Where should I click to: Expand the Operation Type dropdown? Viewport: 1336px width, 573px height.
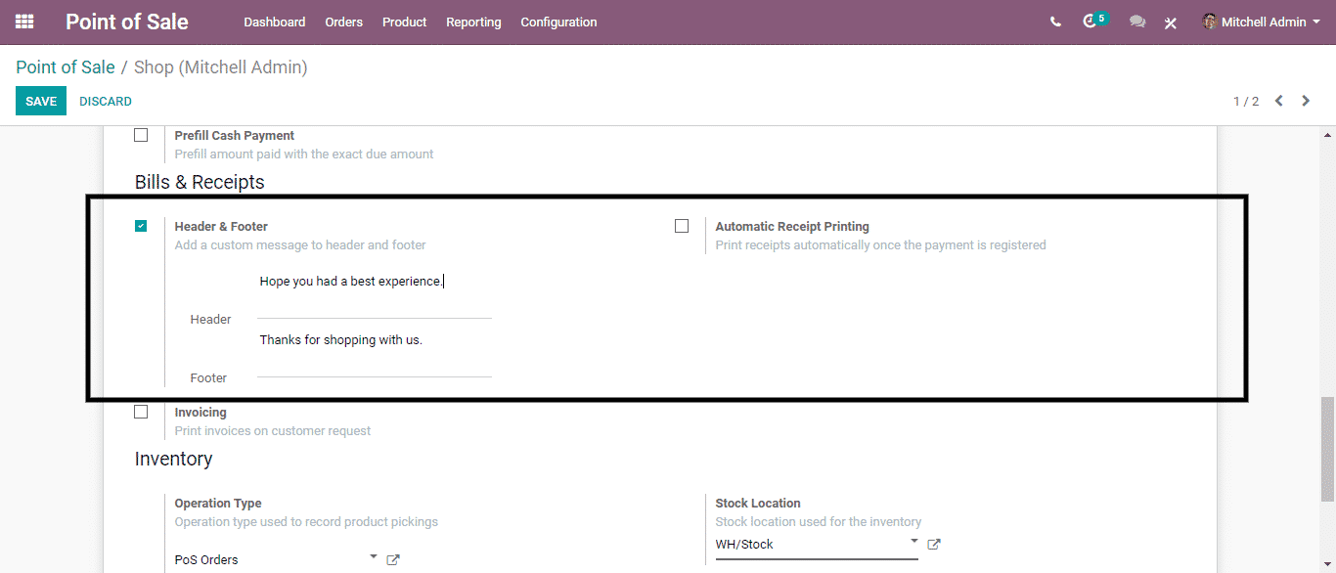pos(373,557)
